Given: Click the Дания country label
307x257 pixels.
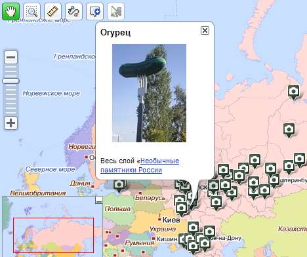Looking at the screenshot, I should pos(80,184).
